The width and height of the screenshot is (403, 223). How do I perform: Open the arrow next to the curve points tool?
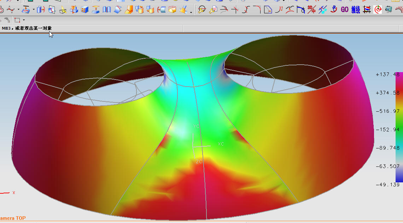click(x=18, y=10)
